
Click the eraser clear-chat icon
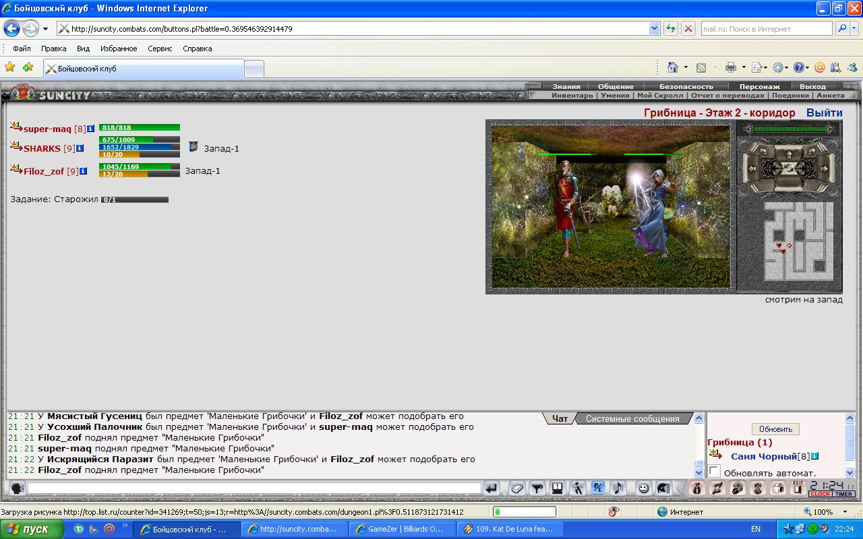coord(517,488)
